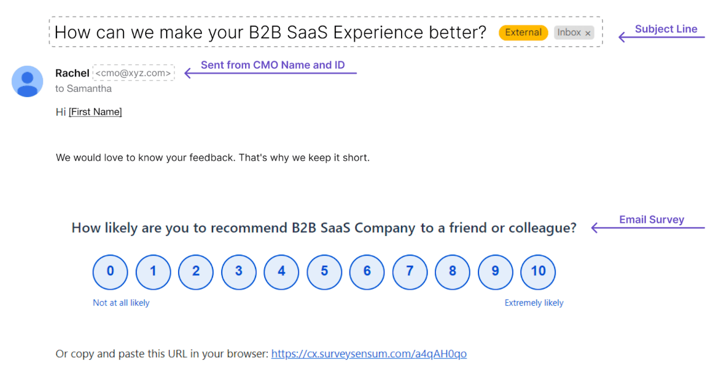Open the recipient line 'to Samantha'
Image resolution: width=713 pixels, height=372 pixels.
point(84,88)
